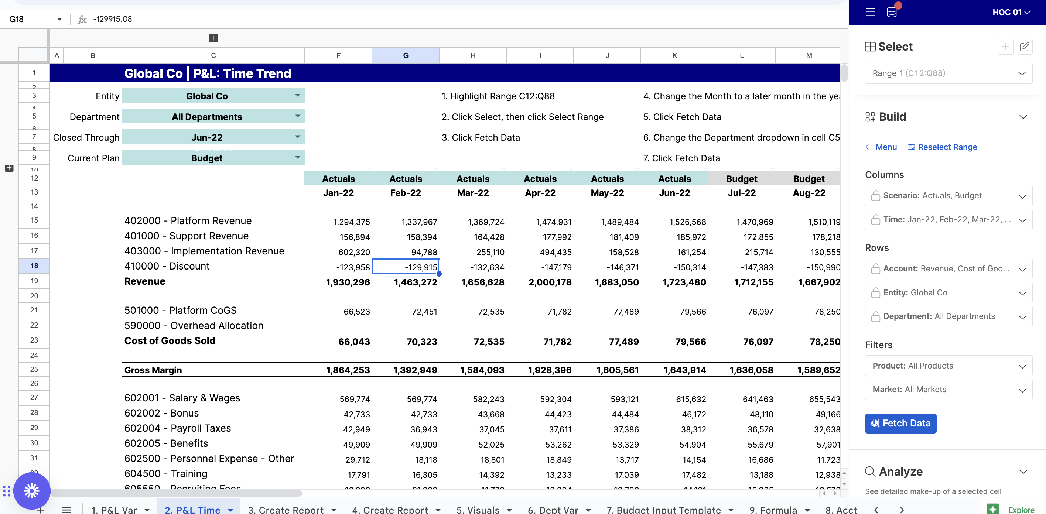The height and width of the screenshot is (514, 1046).
Task: Switch to the 1. P&L Var sheet tab
Action: coord(114,510)
